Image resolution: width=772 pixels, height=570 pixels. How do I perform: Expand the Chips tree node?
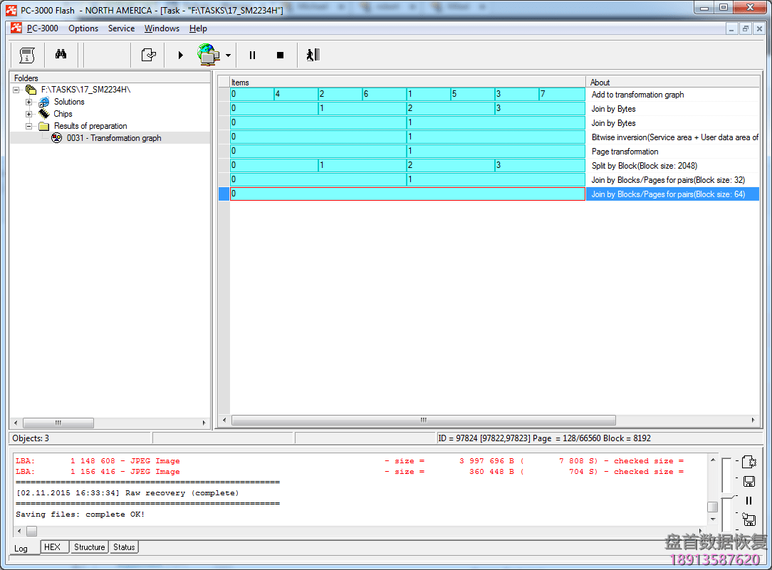(29, 115)
